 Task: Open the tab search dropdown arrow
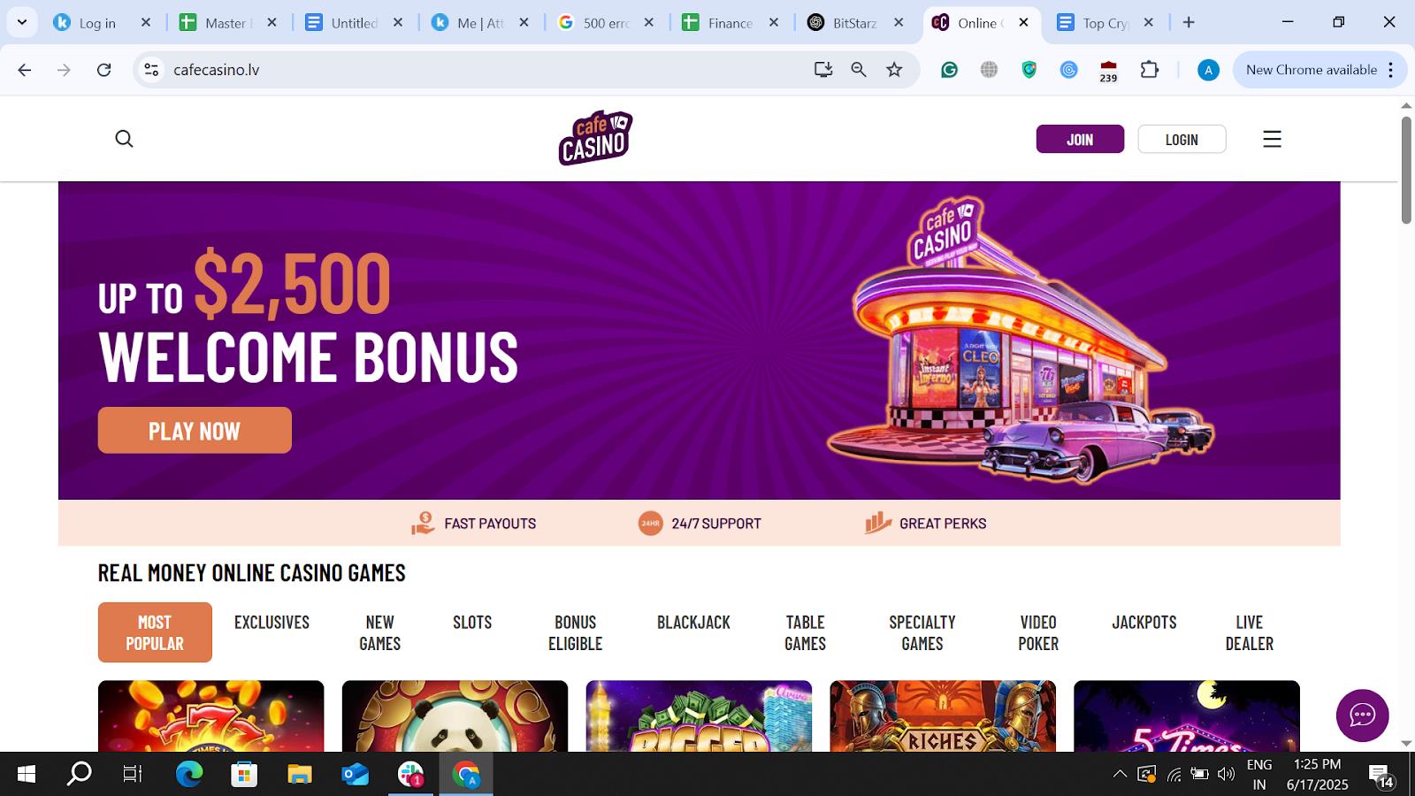click(22, 22)
